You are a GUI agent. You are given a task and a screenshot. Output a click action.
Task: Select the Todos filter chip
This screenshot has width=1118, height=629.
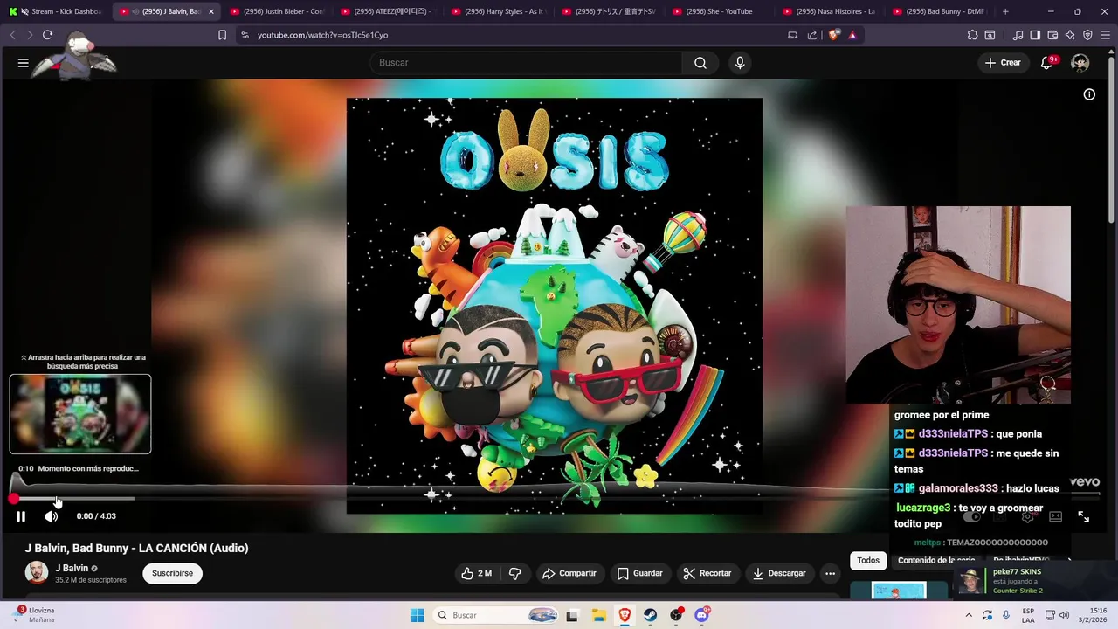pyautogui.click(x=868, y=560)
